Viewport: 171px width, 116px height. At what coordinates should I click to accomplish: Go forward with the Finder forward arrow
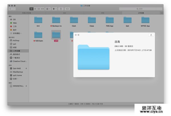click(x=14, y=9)
